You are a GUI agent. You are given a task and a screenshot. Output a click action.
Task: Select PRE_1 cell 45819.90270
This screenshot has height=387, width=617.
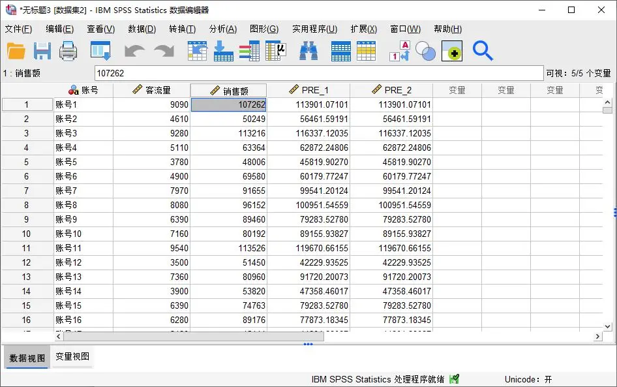click(308, 162)
